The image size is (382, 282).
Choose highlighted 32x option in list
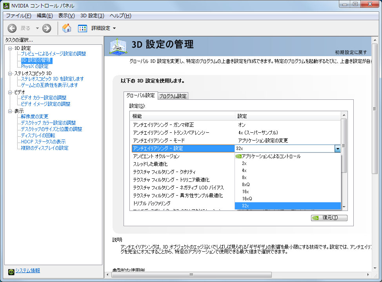pyautogui.click(x=288, y=206)
